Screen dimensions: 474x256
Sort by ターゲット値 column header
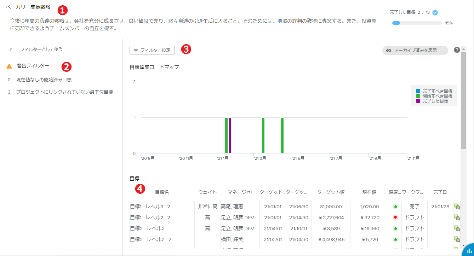point(331,192)
